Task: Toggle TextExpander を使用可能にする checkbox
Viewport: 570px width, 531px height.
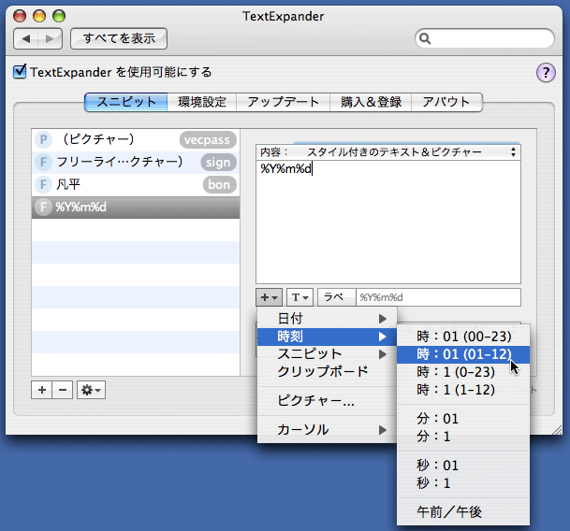Action: [x=20, y=72]
